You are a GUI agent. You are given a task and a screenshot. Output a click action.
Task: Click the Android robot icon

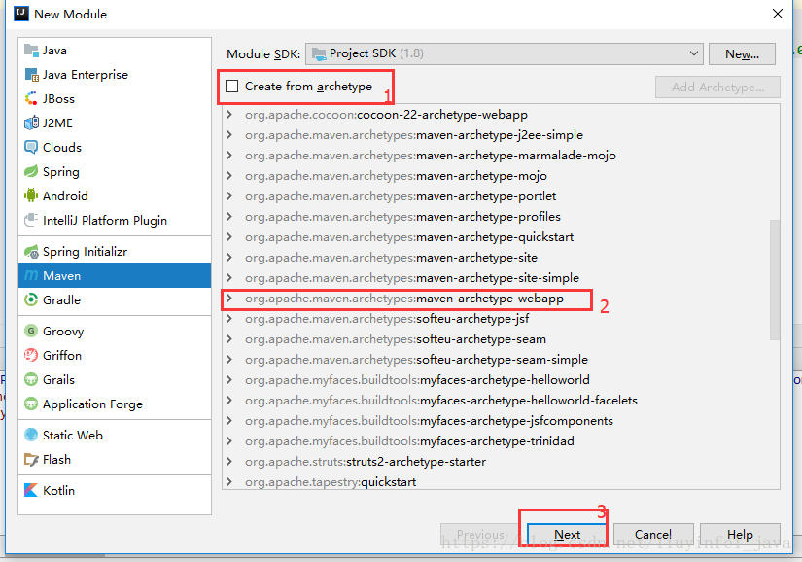[31, 195]
